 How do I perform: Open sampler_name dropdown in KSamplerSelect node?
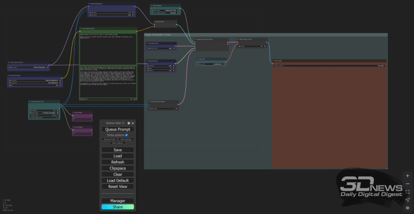161,48
